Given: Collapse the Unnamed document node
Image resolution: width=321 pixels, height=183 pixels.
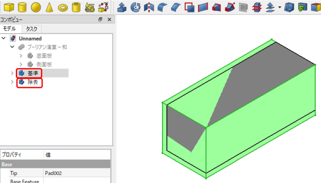Looking at the screenshot, I should pos(4,38).
